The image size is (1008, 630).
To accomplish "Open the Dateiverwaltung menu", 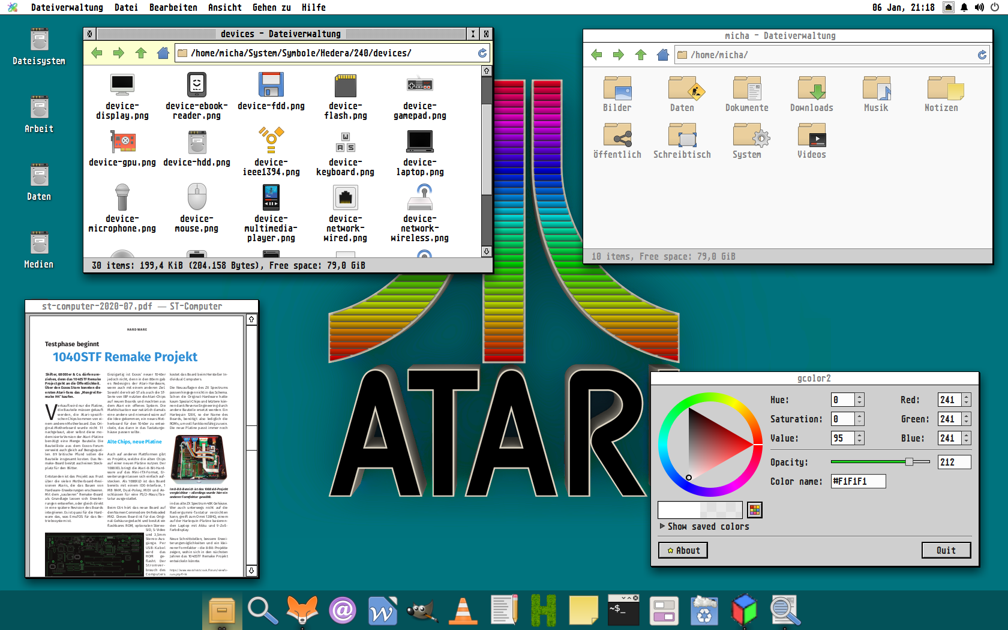I will [x=67, y=7].
